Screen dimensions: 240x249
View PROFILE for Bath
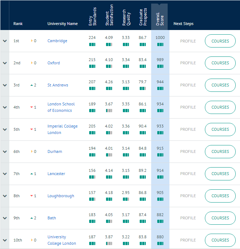[188, 218]
